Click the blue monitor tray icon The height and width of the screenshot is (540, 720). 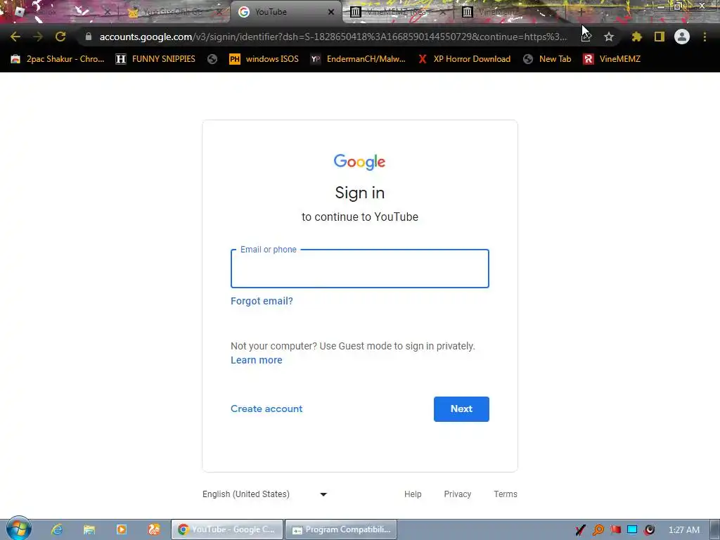click(632, 530)
